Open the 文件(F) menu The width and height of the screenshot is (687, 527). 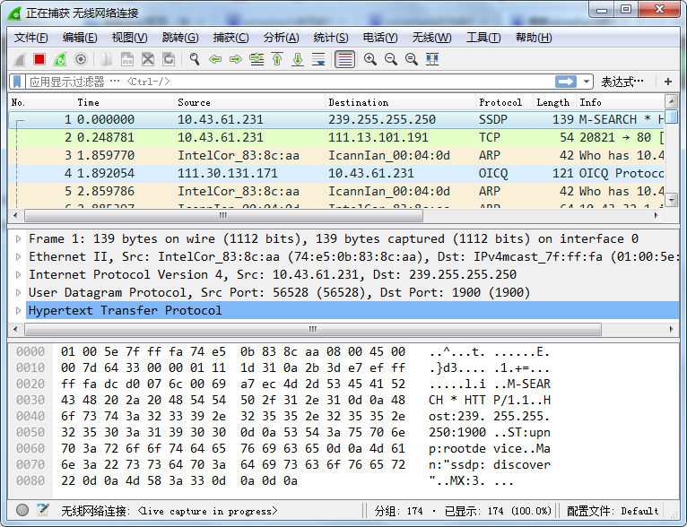point(30,38)
